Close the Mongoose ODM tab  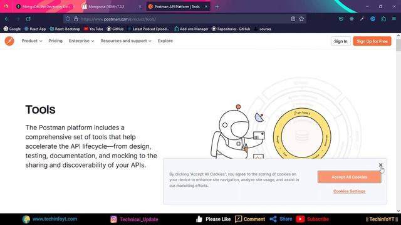140,7
